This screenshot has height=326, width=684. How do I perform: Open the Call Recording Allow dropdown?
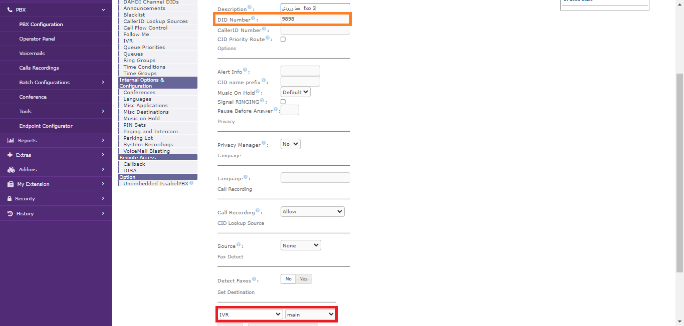313,212
